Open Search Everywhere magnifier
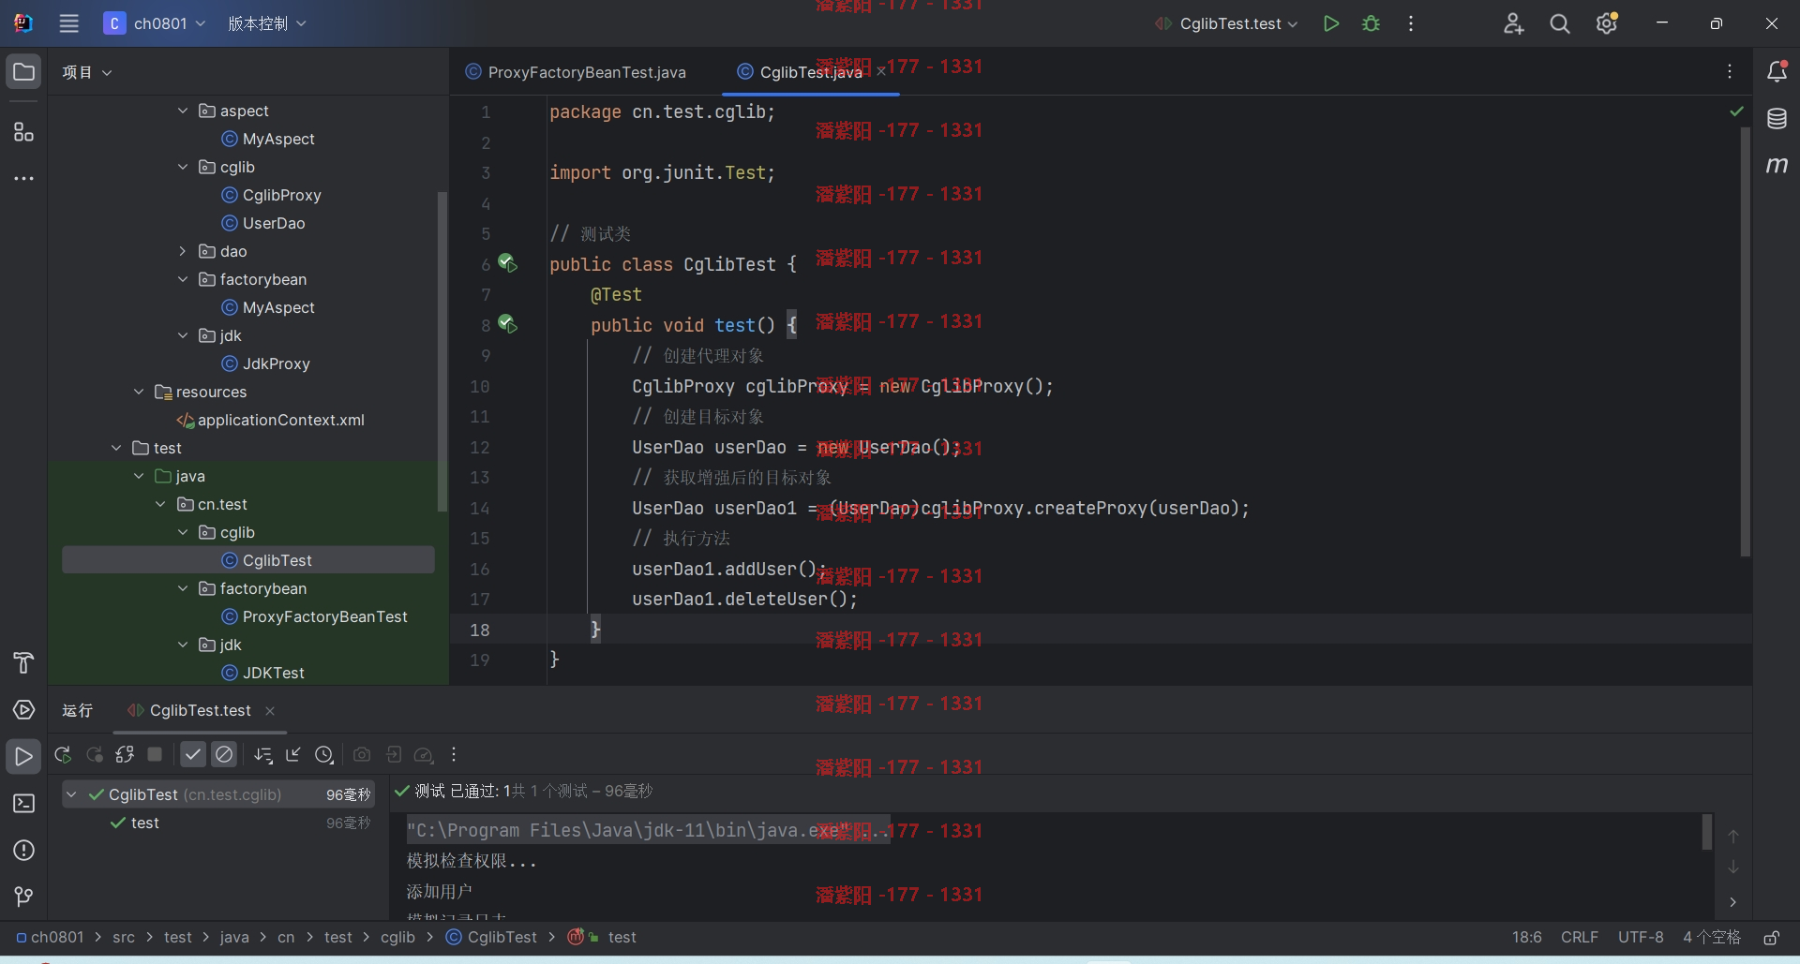 tap(1560, 23)
